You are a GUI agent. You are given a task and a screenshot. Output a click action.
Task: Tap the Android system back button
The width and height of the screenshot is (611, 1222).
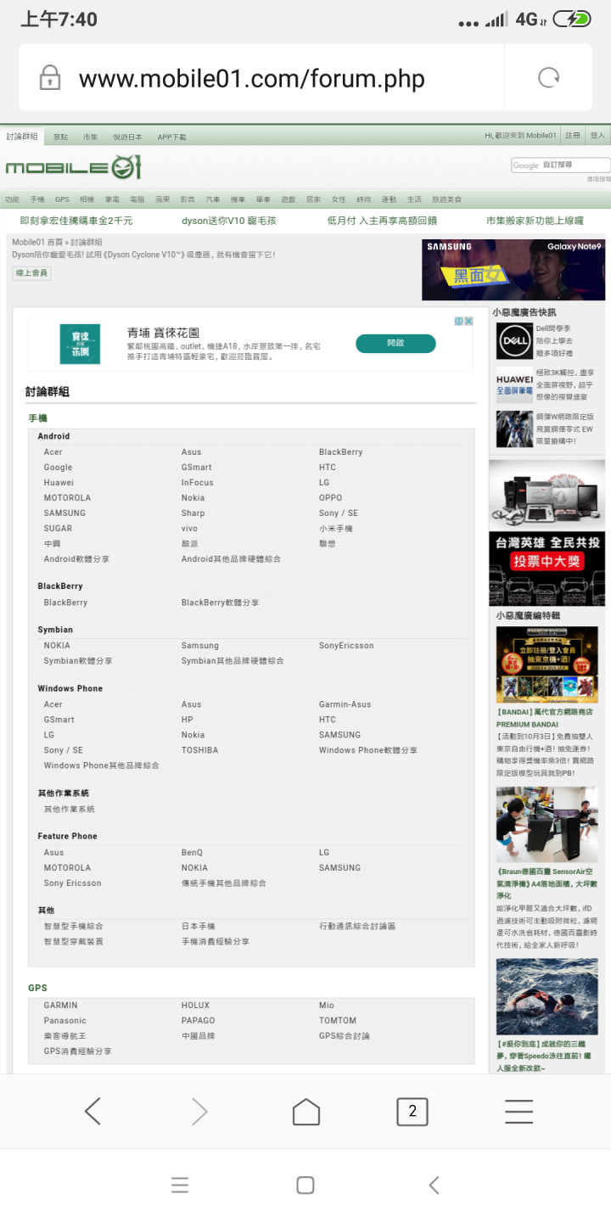click(434, 1186)
